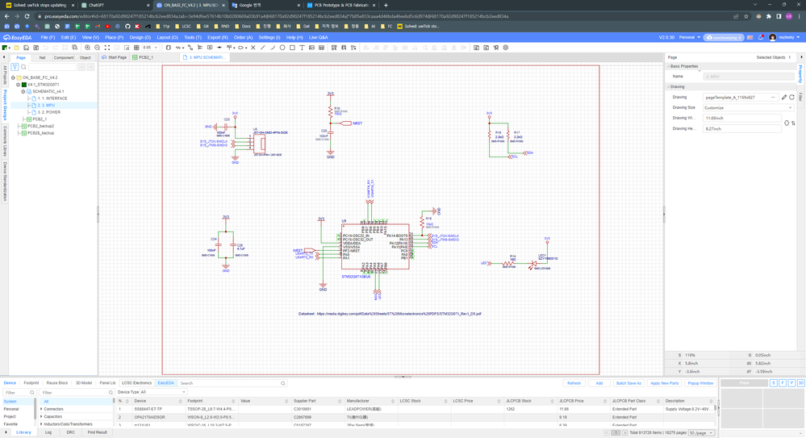Open the Drawing Size Customize dropdown
The width and height of the screenshot is (806, 438).
coord(748,108)
